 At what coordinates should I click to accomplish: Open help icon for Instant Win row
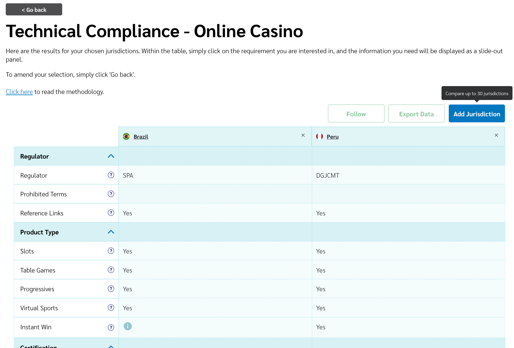(111, 327)
